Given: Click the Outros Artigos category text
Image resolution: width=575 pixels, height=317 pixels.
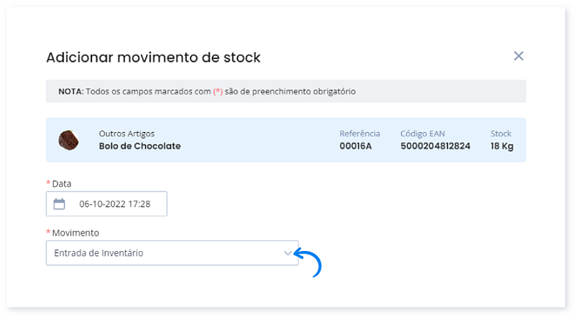Looking at the screenshot, I should click(126, 133).
